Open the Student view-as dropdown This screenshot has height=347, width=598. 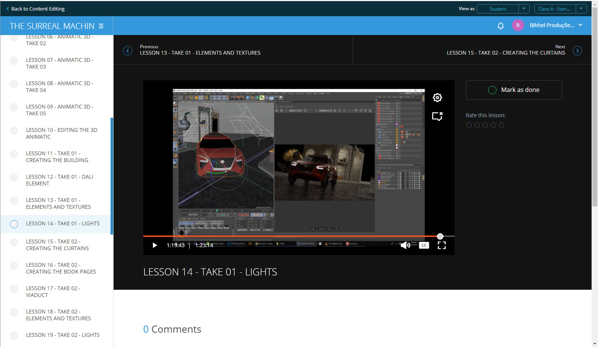pyautogui.click(x=524, y=9)
